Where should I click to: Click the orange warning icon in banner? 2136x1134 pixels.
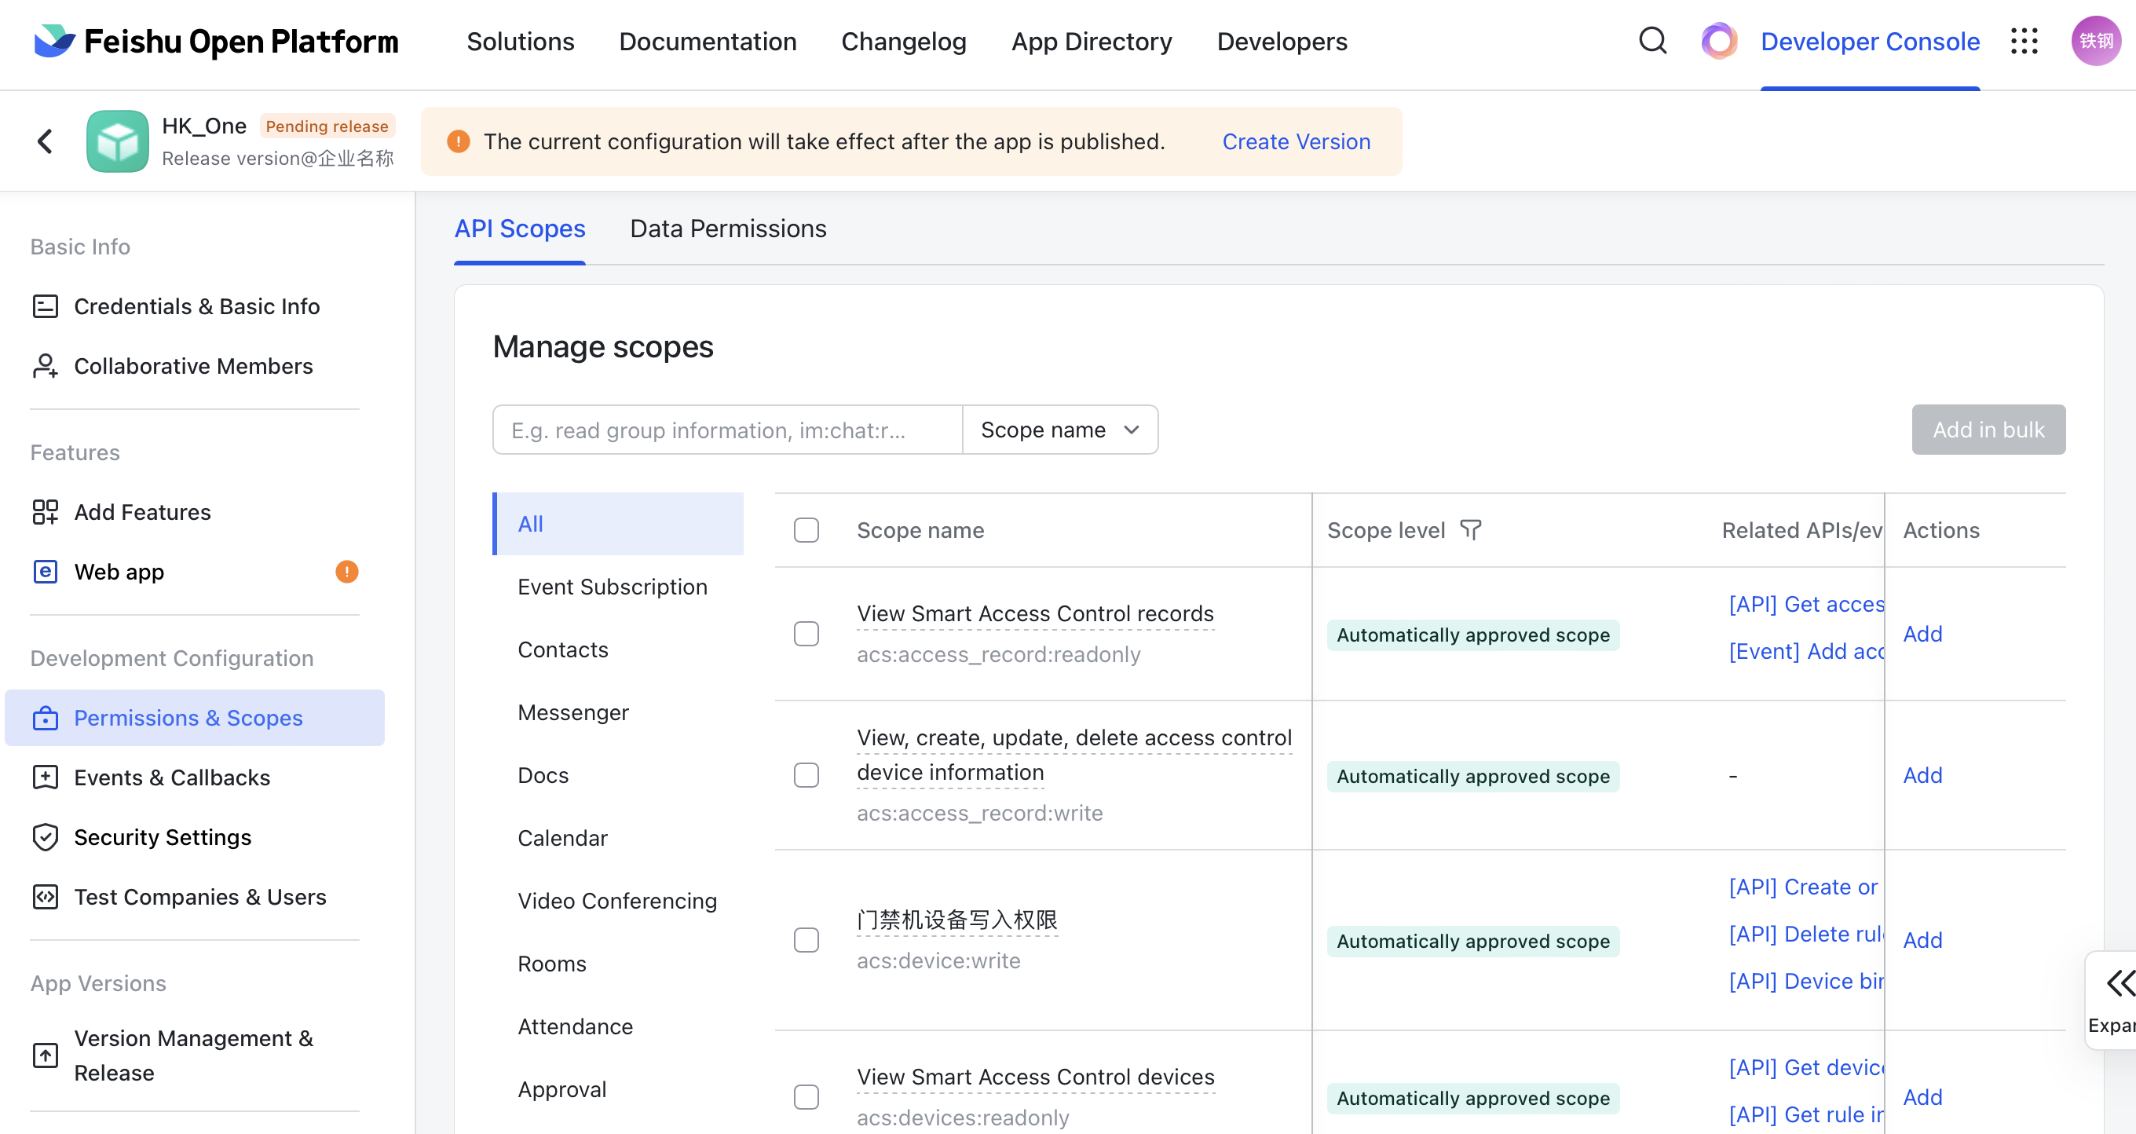[459, 141]
